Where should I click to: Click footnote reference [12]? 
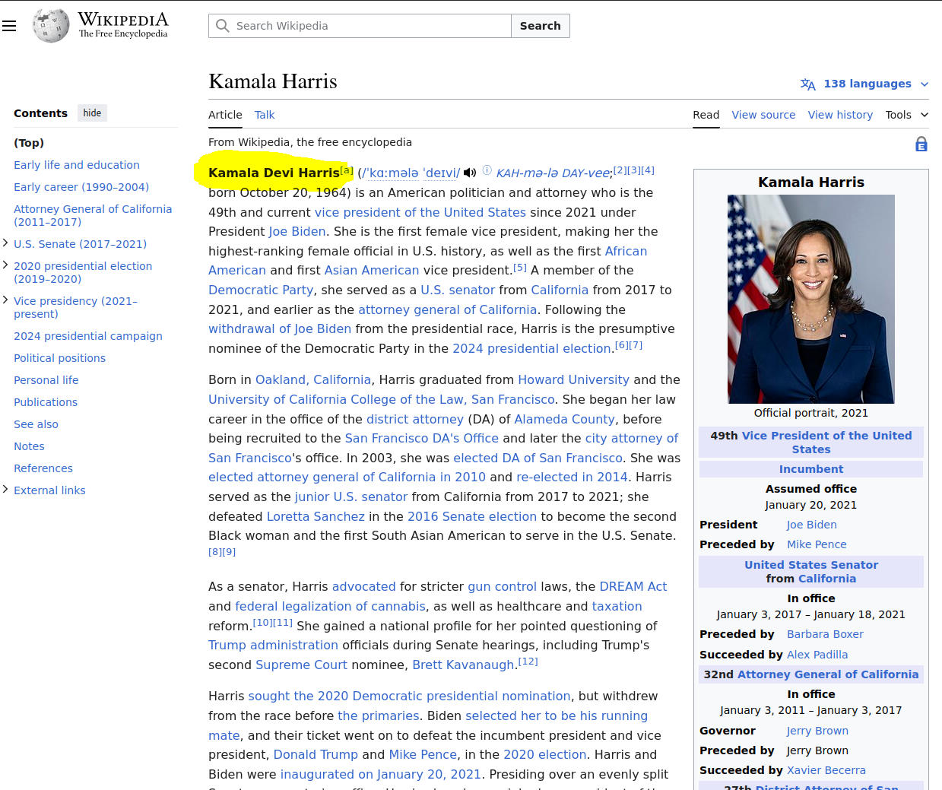(528, 662)
